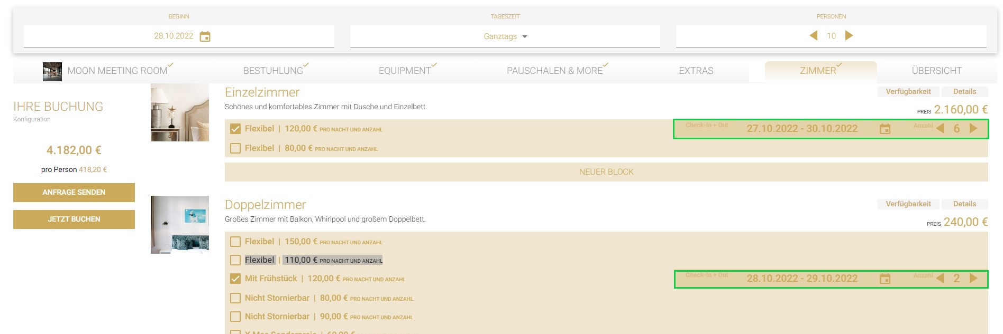The width and height of the screenshot is (1003, 334).
Task: Decrease Personen count with left arrow
Action: click(x=814, y=35)
